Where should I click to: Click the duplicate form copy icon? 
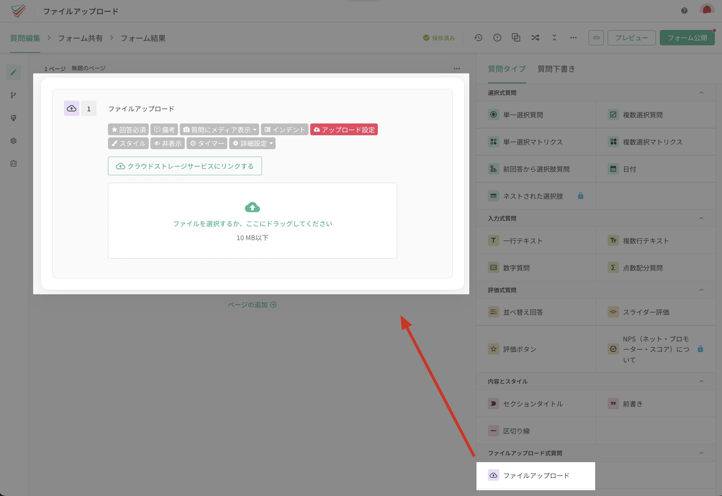click(516, 37)
